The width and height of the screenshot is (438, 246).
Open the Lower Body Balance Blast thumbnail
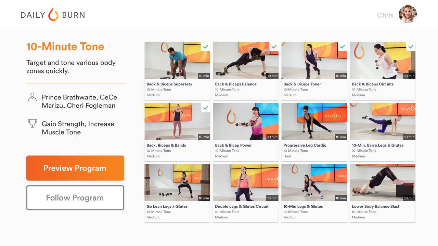coord(383,183)
